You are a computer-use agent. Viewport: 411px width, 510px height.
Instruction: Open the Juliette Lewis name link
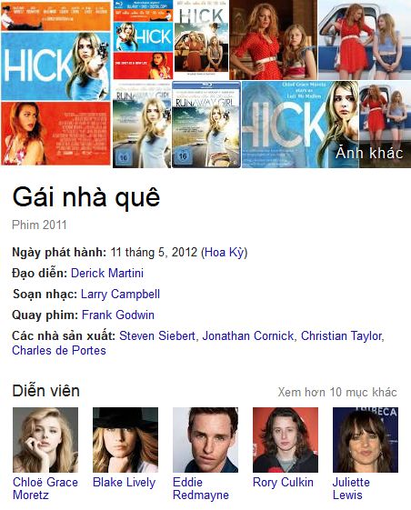351,488
